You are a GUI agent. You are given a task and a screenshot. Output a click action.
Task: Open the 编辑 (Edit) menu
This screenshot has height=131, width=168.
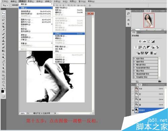[14, 1]
